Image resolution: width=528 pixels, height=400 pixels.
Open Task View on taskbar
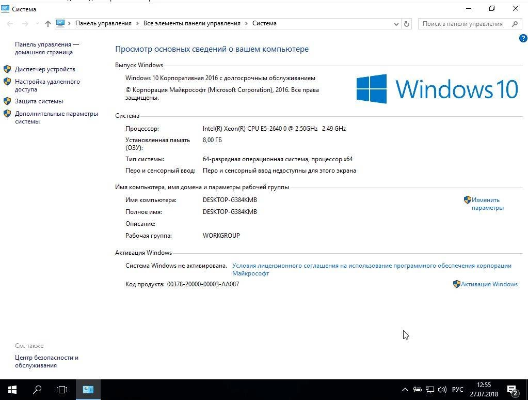pos(62,390)
